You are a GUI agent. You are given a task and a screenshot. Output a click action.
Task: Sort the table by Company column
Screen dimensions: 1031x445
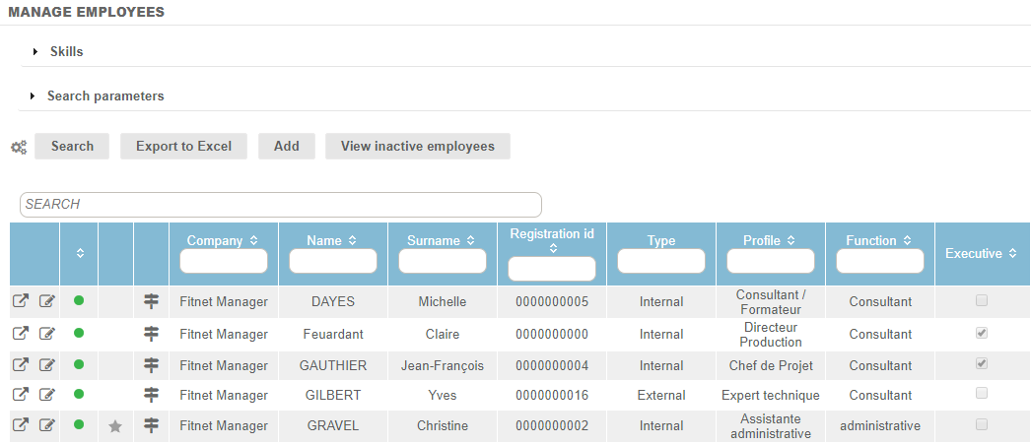pyautogui.click(x=223, y=240)
